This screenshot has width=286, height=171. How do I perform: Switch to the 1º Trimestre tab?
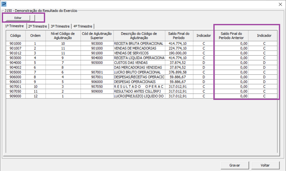[x=14, y=26]
